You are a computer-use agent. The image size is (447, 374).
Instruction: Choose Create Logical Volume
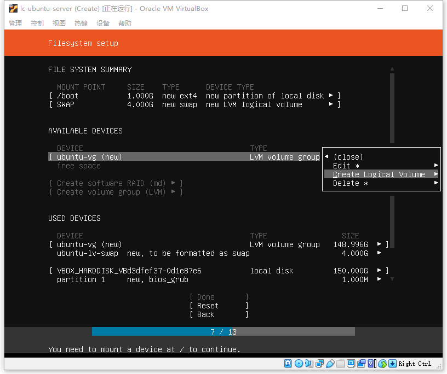(381, 174)
